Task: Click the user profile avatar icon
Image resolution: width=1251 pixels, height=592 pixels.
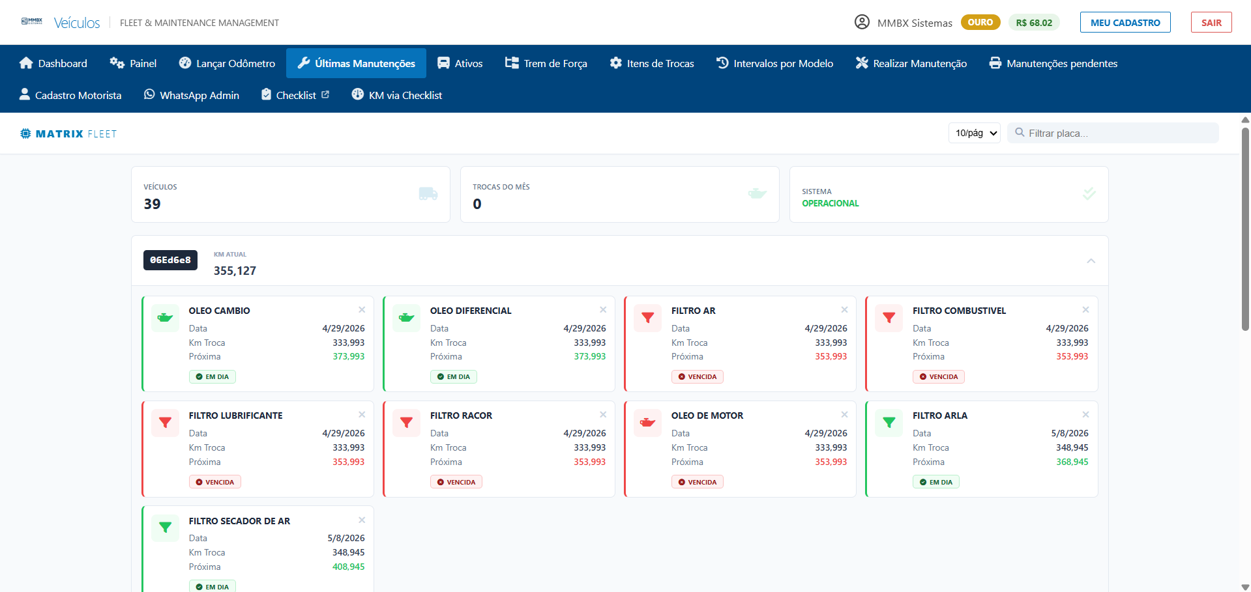Action: [862, 22]
